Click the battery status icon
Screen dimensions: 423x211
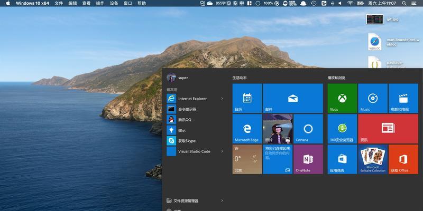pyautogui.click(x=360, y=3)
